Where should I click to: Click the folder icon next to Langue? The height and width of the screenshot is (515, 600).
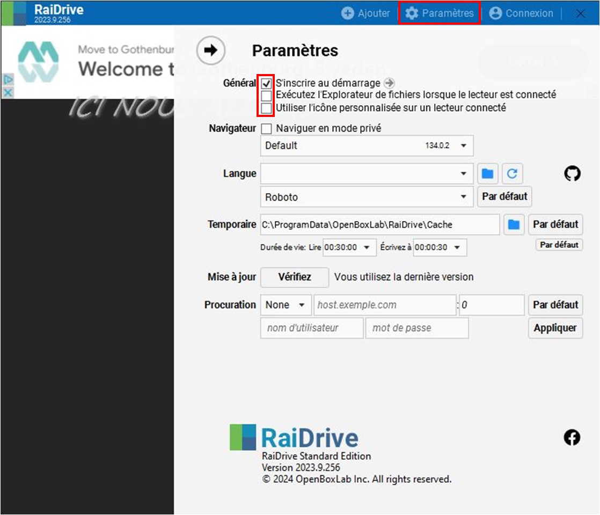point(487,173)
